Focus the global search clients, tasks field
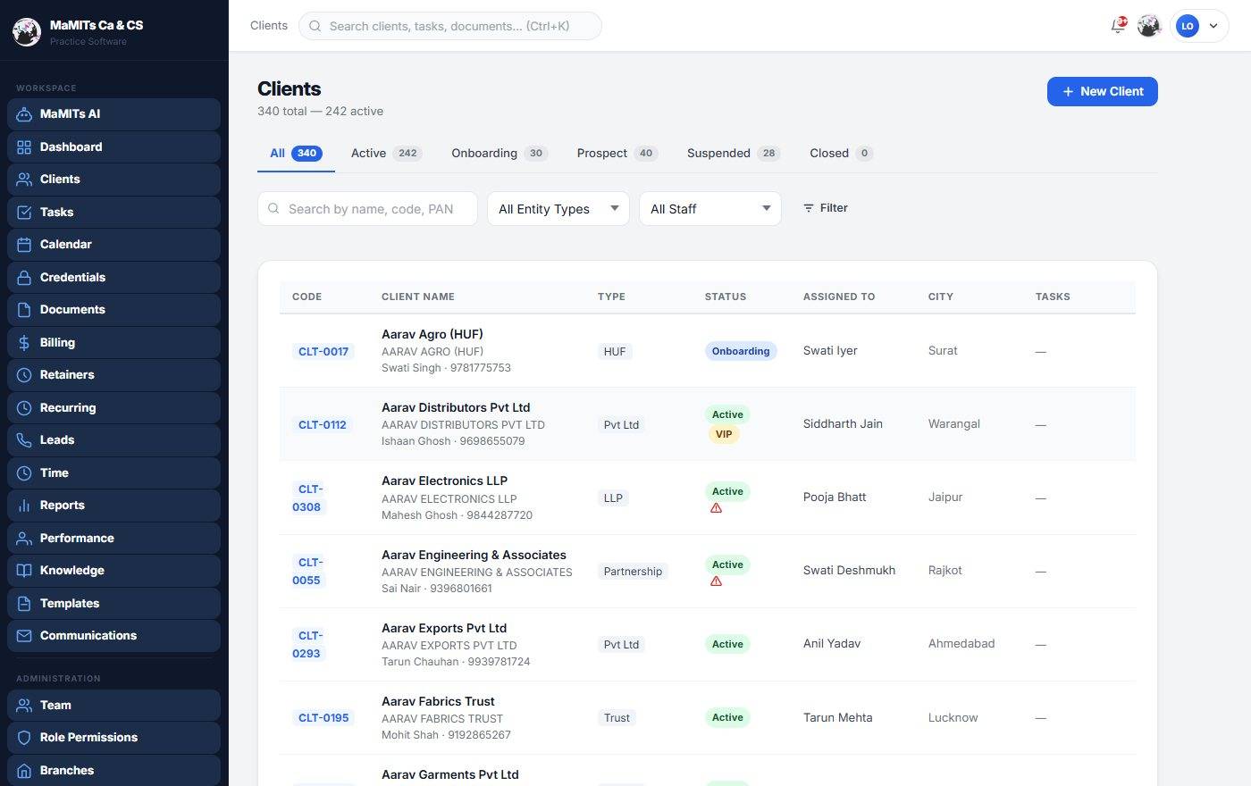1251x786 pixels. 450,26
